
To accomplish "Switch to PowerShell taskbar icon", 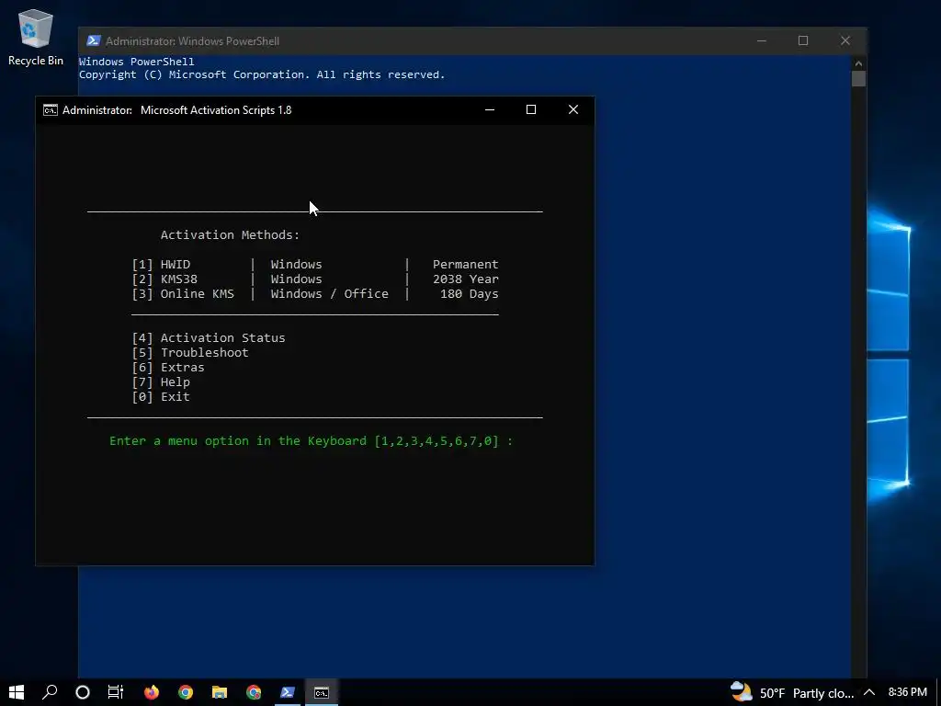I will click(288, 692).
